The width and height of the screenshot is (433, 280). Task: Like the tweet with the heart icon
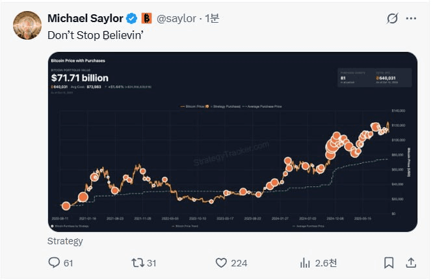pos(221,262)
